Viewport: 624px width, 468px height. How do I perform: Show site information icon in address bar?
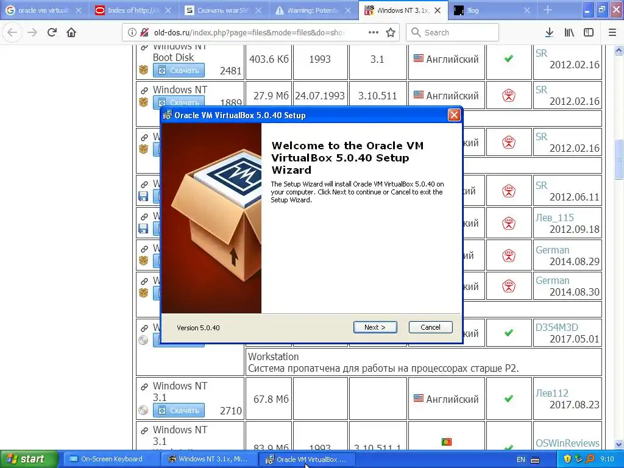point(132,32)
